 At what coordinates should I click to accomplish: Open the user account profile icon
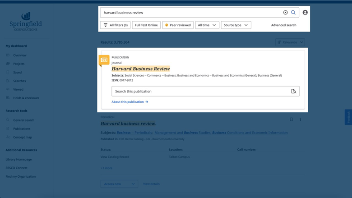coord(305,13)
